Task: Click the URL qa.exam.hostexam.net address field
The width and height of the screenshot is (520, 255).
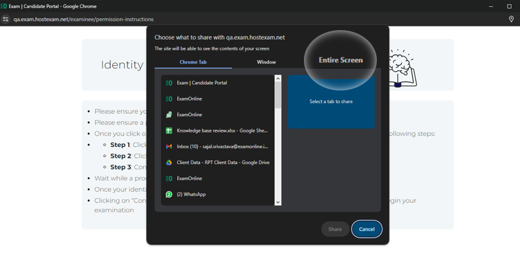Action: coord(84,19)
